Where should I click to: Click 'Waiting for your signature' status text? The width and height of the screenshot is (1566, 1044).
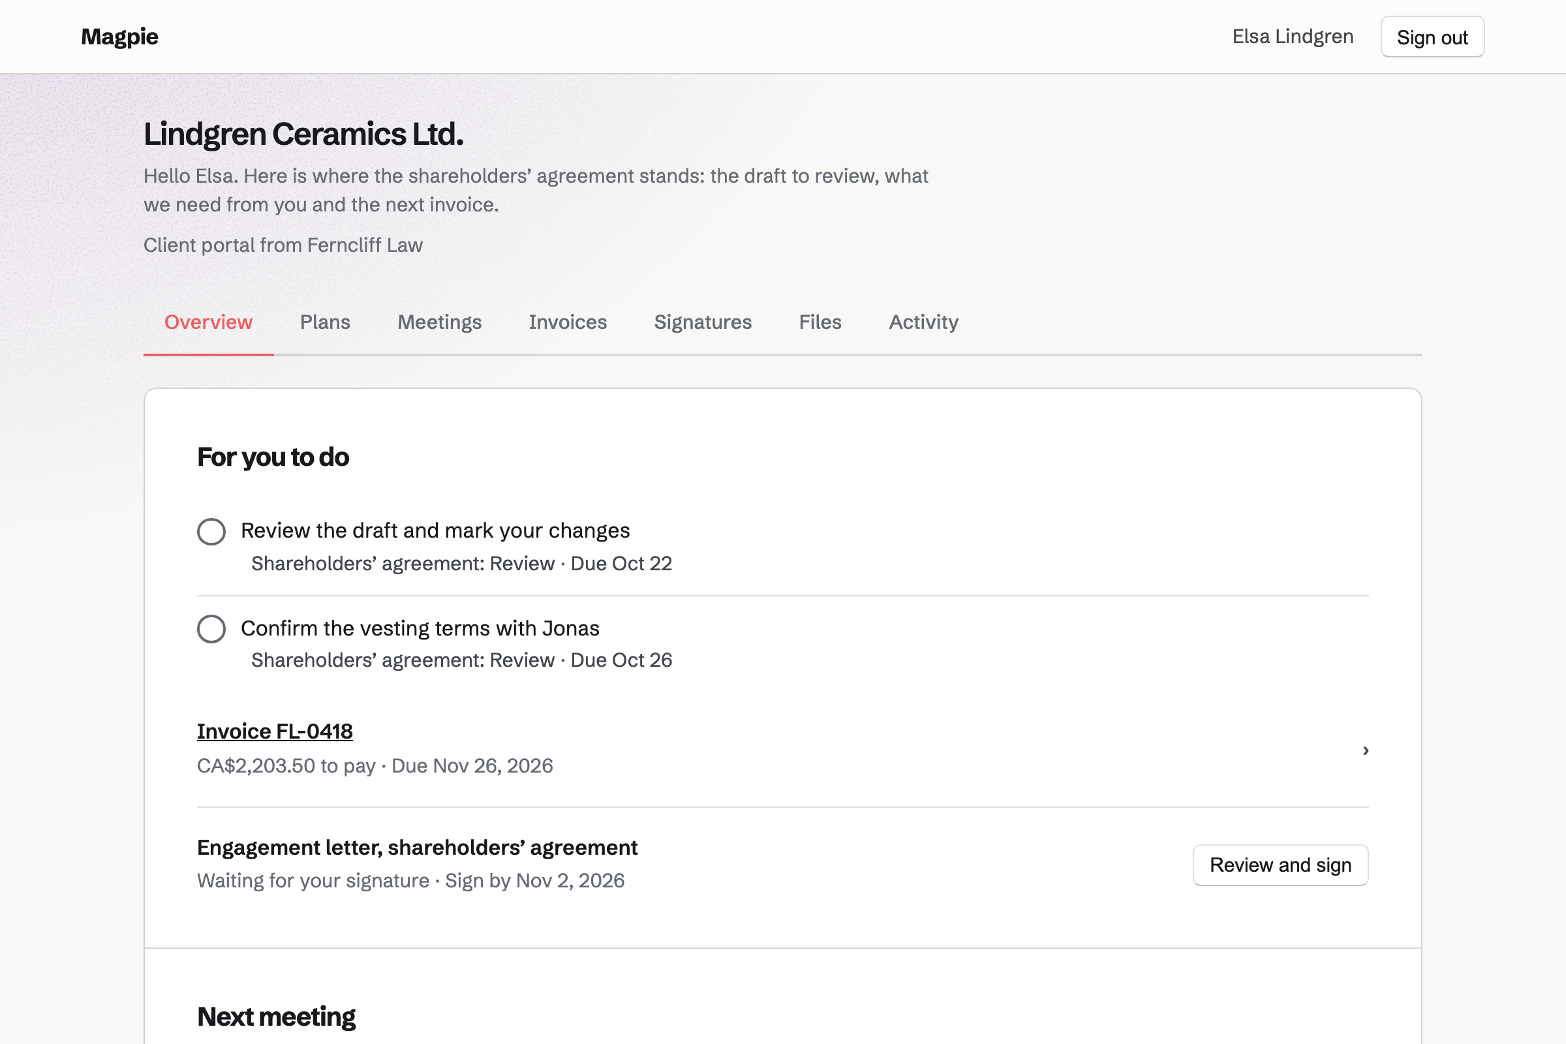tap(313, 881)
